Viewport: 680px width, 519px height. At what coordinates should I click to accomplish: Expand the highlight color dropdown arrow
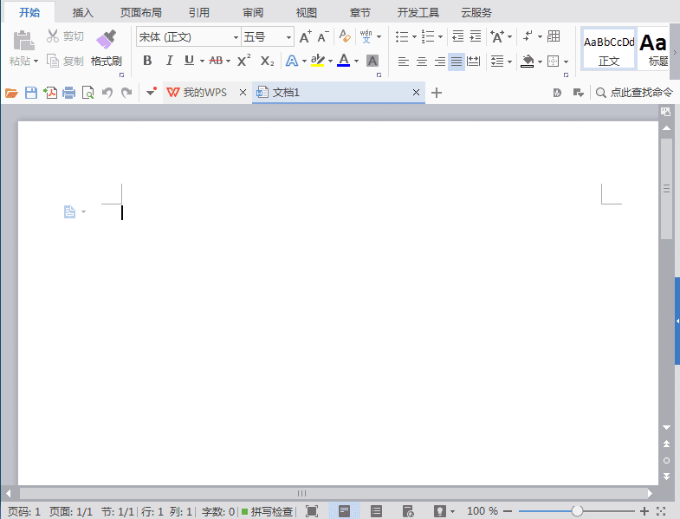click(x=330, y=61)
